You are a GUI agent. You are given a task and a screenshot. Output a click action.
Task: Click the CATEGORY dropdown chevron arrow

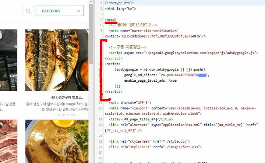click(x=78, y=11)
